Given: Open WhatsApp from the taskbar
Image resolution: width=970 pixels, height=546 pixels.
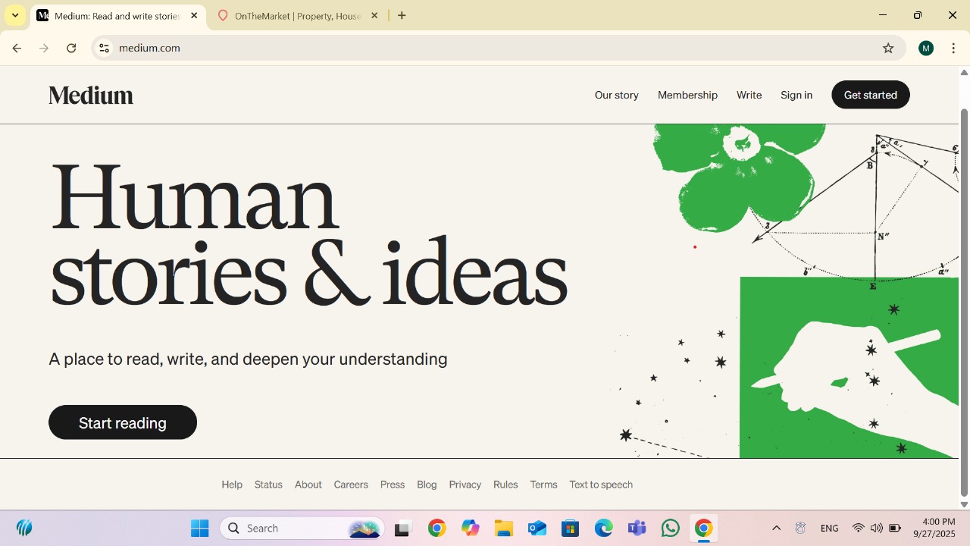Looking at the screenshot, I should point(670,528).
